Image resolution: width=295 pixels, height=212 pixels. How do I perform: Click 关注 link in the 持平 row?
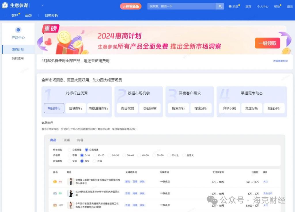265,205
